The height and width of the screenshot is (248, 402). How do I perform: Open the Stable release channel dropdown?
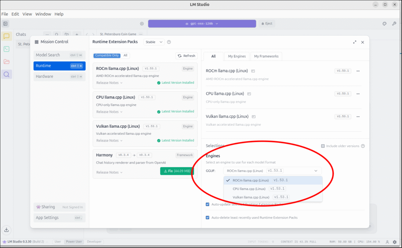[x=153, y=42]
